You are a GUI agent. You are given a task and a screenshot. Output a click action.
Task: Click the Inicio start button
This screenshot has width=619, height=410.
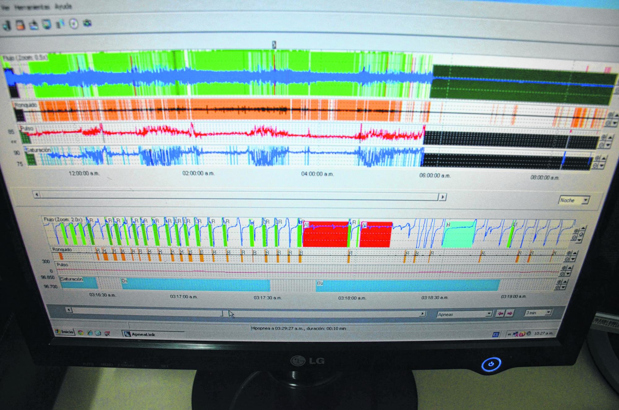(64, 332)
